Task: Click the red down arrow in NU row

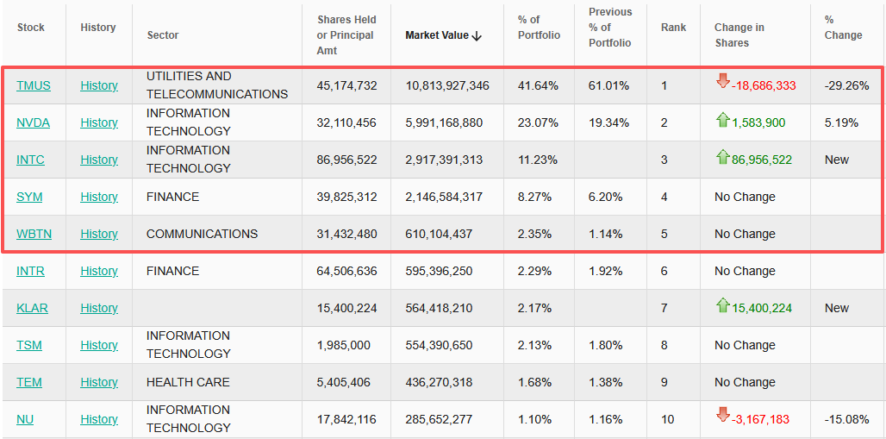Action: point(722,417)
